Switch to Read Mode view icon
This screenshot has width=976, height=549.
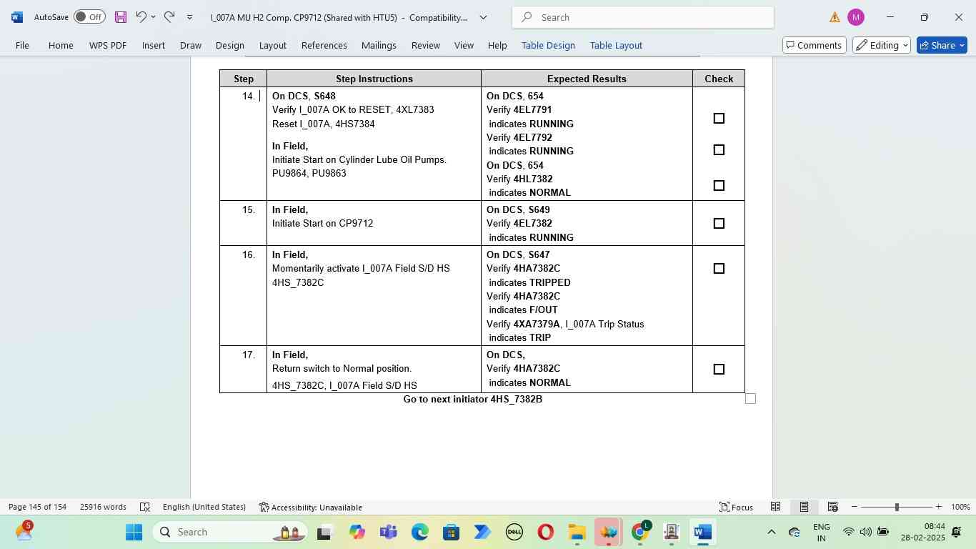(x=775, y=507)
